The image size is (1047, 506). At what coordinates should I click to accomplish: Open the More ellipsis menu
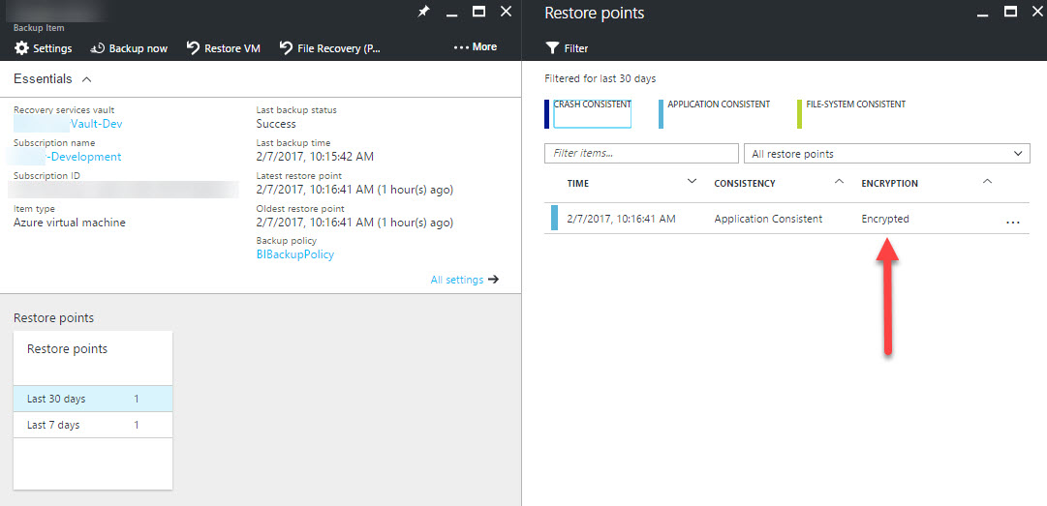(x=475, y=47)
